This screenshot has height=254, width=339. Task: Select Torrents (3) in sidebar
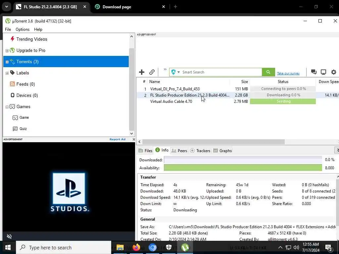[66, 62]
